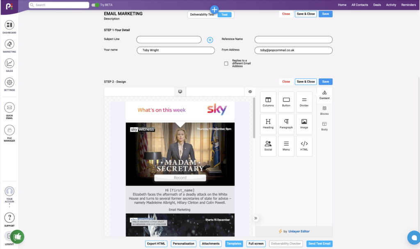Click Save in Step 2 Design row
This screenshot has width=420, height=249.
pos(325,82)
